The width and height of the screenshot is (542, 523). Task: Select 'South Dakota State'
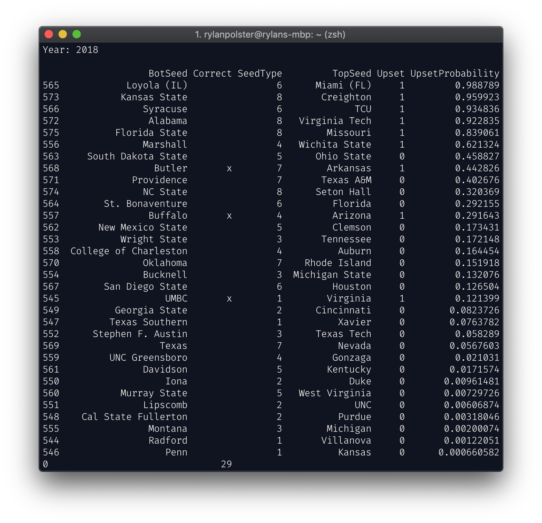(137, 156)
